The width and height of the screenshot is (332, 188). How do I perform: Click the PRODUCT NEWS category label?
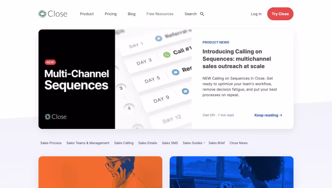(x=216, y=42)
